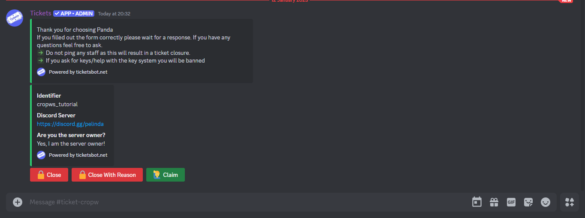Open the GIF picker
The image size is (585, 218).
click(511, 202)
